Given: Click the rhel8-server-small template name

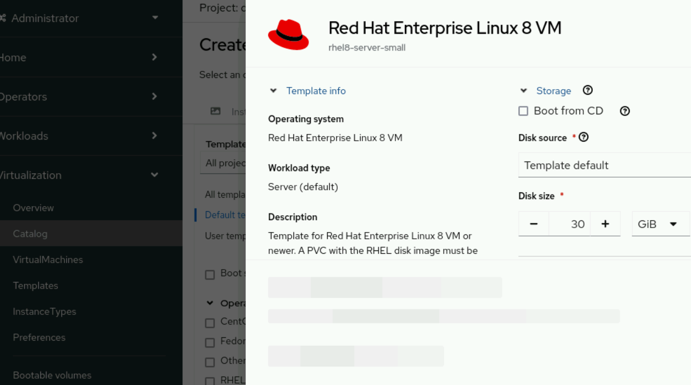Looking at the screenshot, I should click(x=367, y=48).
